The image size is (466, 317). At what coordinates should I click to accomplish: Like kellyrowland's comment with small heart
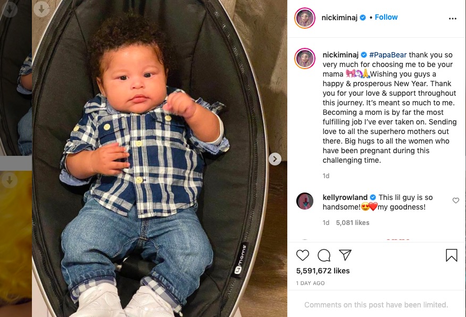click(455, 201)
